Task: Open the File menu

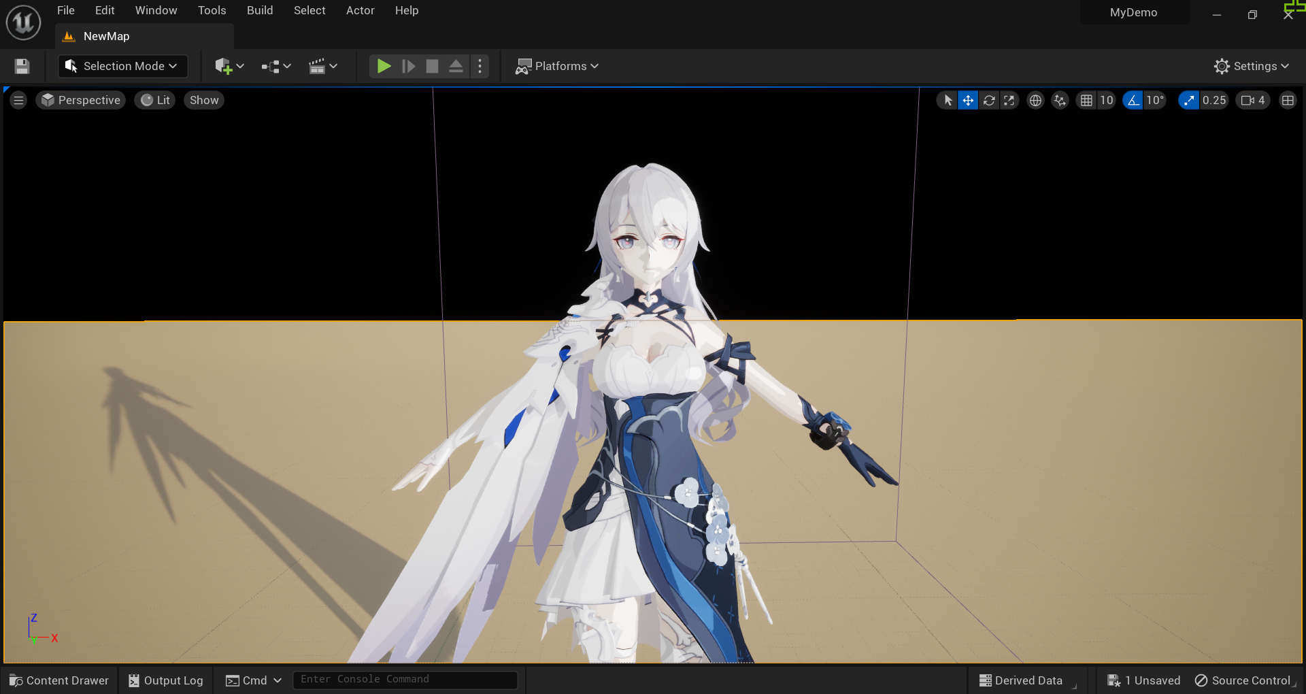Action: click(66, 10)
